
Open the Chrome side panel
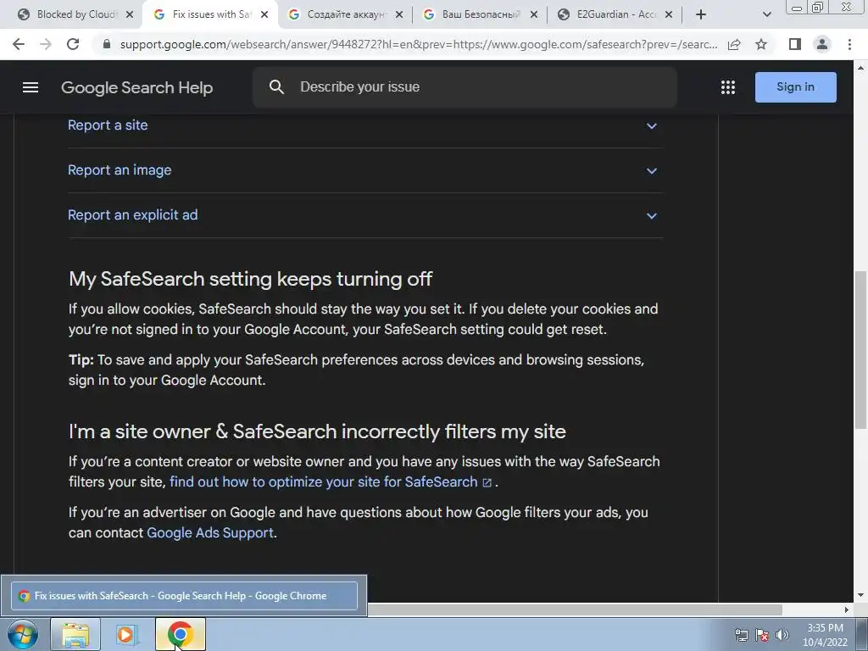coord(795,44)
